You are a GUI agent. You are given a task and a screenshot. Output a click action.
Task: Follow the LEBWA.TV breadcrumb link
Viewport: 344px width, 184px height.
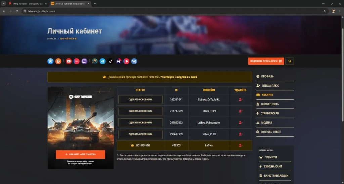[x=52, y=39]
